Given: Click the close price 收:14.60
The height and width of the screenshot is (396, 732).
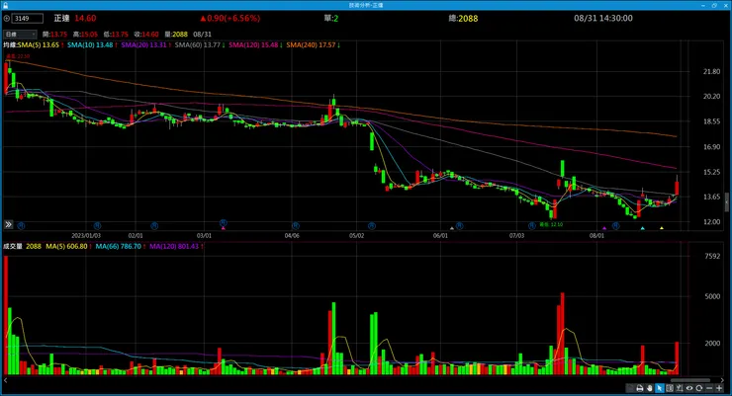Looking at the screenshot, I should coord(146,35).
